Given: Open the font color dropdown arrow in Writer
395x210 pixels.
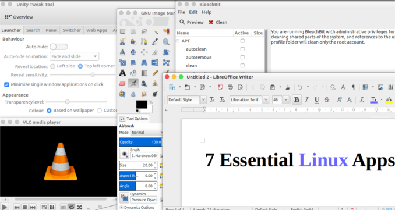Looking at the screenshot, I should click(382, 100).
